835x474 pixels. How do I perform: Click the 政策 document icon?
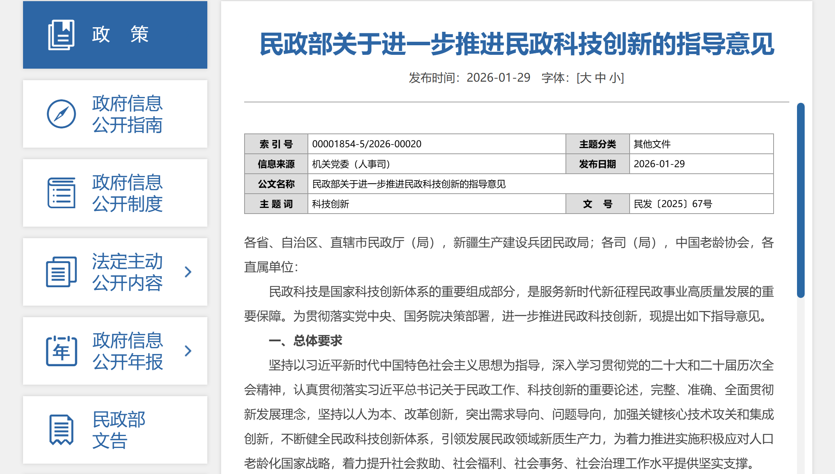[61, 35]
